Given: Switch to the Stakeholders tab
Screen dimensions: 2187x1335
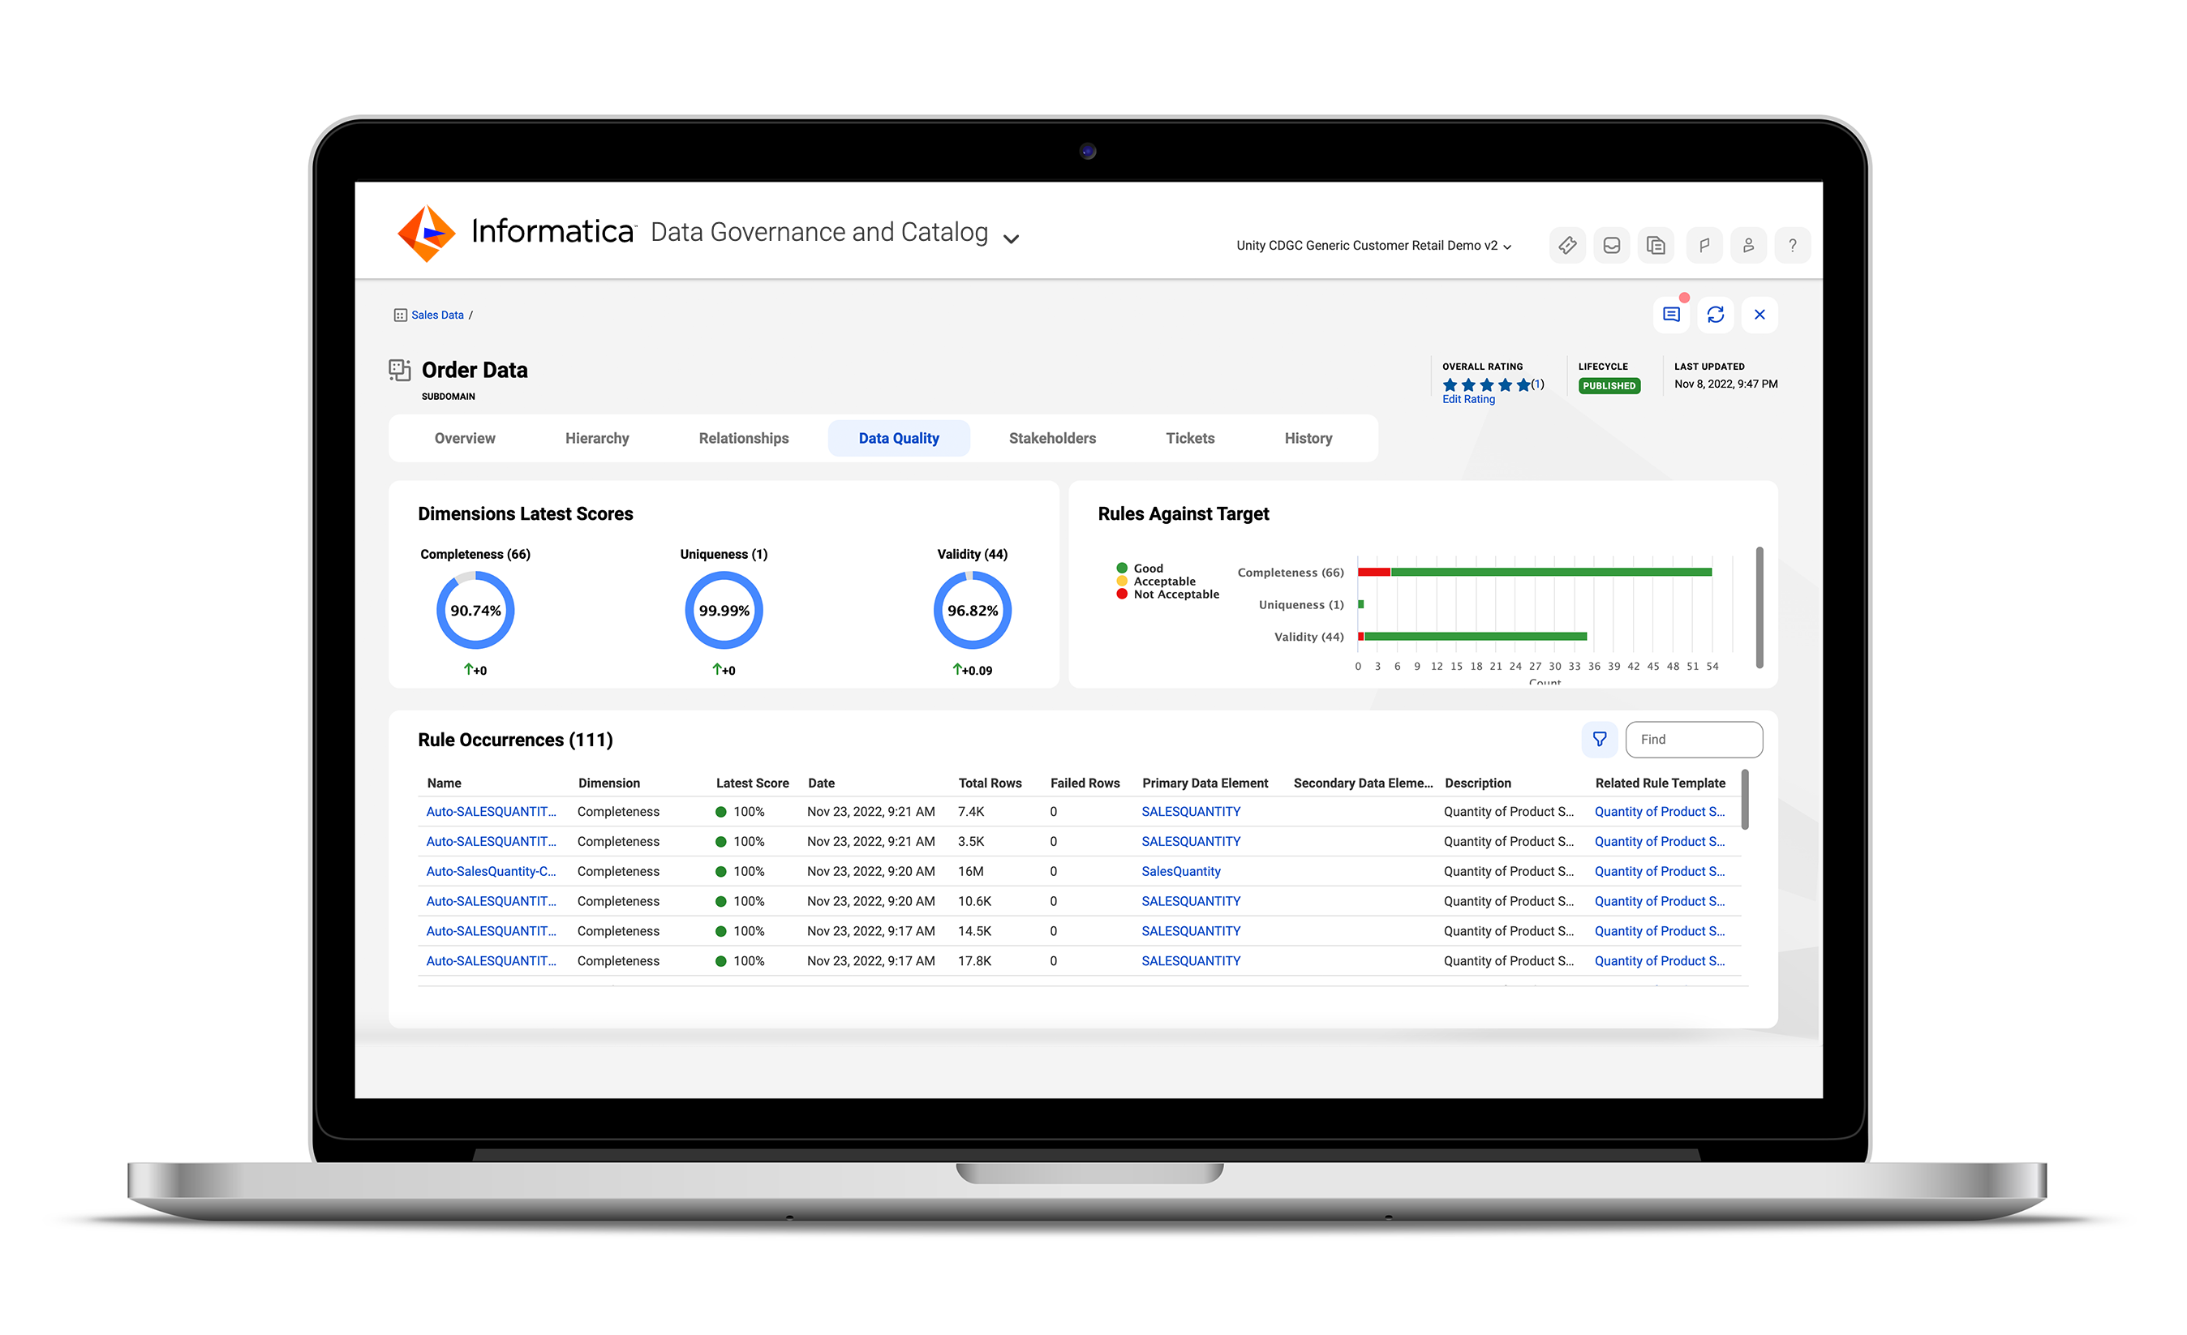Looking at the screenshot, I should pyautogui.click(x=1050, y=439).
